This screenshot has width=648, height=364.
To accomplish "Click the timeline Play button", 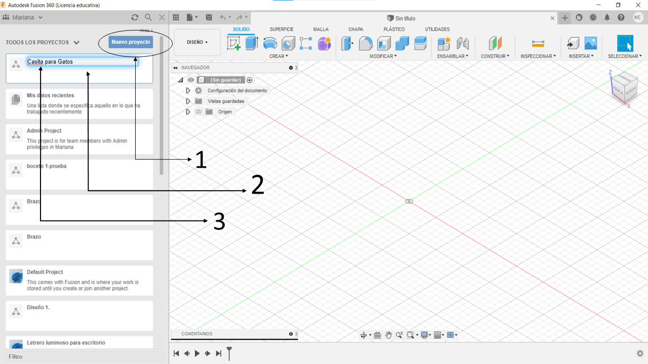I will pyautogui.click(x=197, y=353).
